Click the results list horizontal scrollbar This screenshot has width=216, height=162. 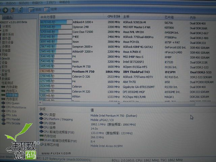point(118,104)
